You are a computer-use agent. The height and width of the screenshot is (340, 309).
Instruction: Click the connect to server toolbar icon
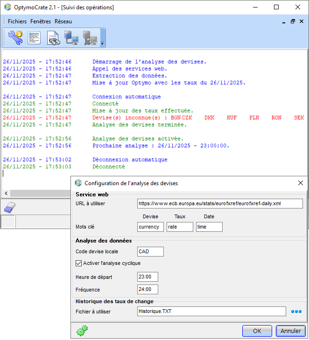[x=71, y=38]
